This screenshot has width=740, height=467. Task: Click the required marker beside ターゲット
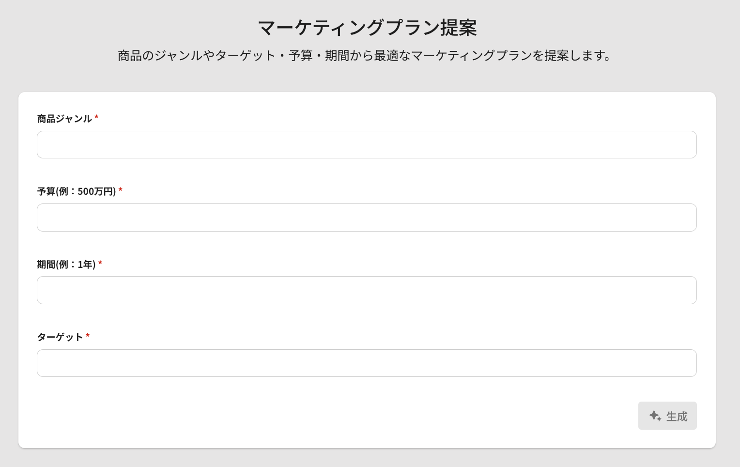(88, 336)
